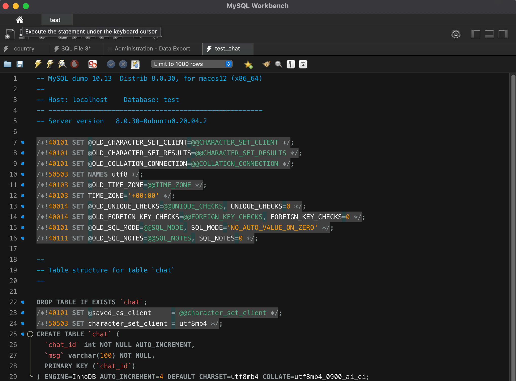Open a SQL script file

point(8,64)
